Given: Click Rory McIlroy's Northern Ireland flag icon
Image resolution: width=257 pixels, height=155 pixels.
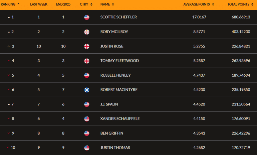Looking at the screenshot, I should [x=87, y=32].
